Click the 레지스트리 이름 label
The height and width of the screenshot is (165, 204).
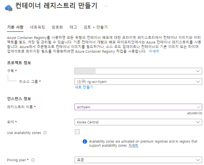click(20, 107)
